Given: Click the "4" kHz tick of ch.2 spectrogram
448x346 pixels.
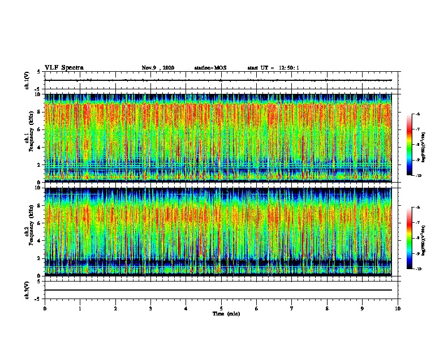Looking at the screenshot, I should [39, 241].
